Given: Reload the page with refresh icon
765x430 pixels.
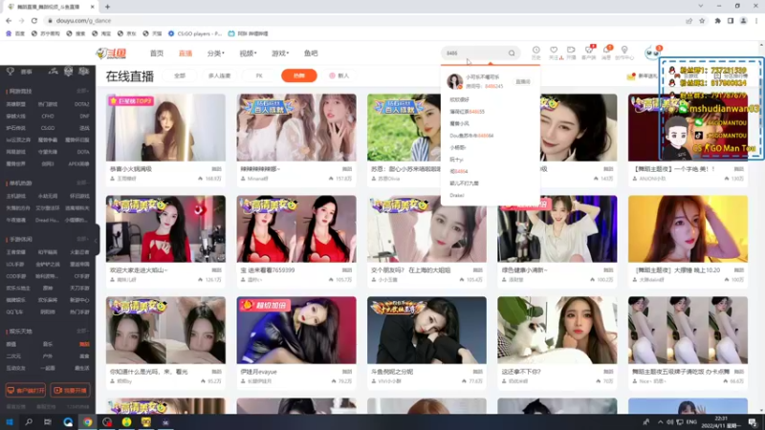Looking at the screenshot, I should click(x=34, y=20).
